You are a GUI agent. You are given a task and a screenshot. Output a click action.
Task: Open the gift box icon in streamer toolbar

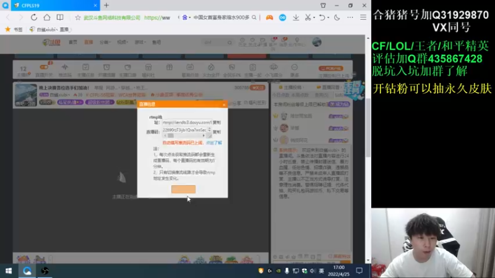coord(169,67)
